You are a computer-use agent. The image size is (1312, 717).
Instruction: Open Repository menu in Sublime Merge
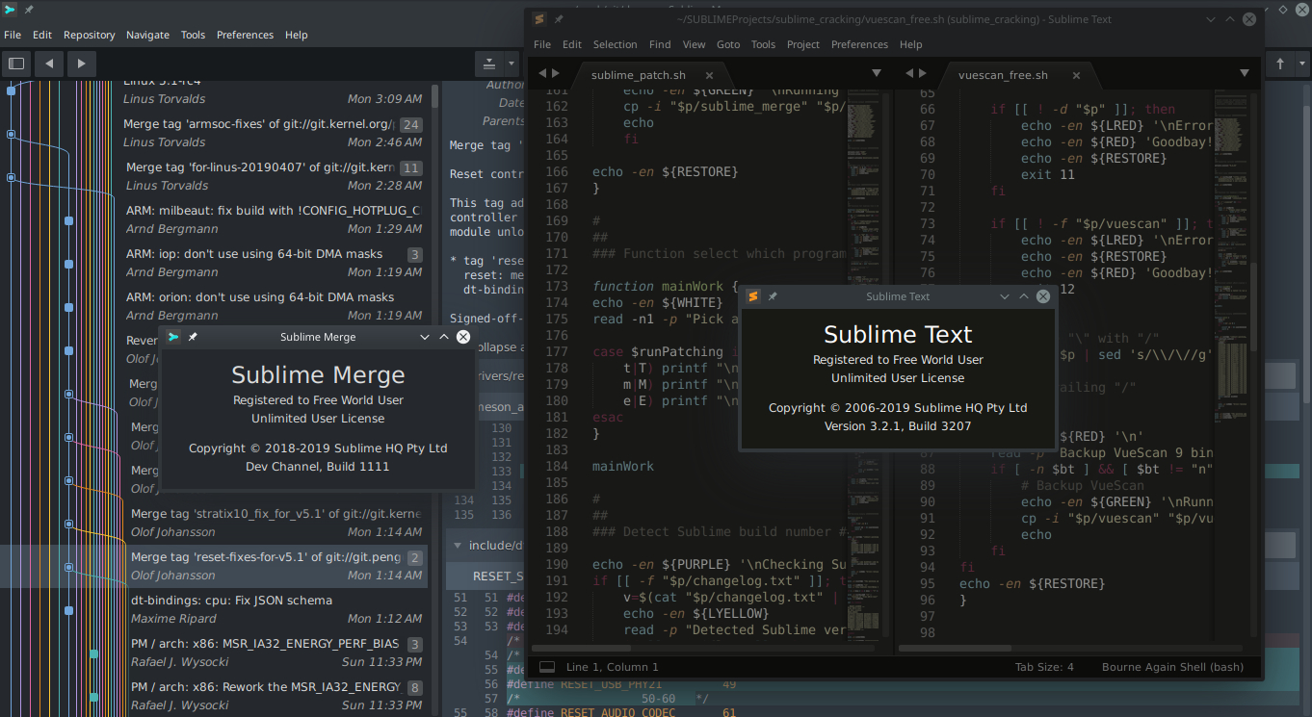click(x=90, y=35)
